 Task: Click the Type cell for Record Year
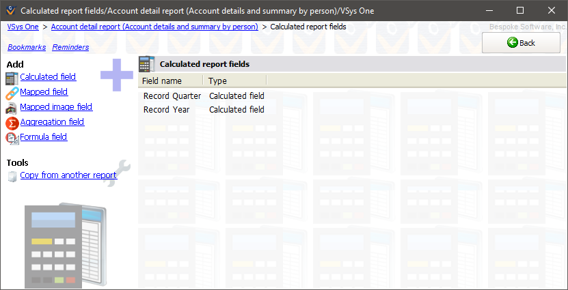coord(236,110)
